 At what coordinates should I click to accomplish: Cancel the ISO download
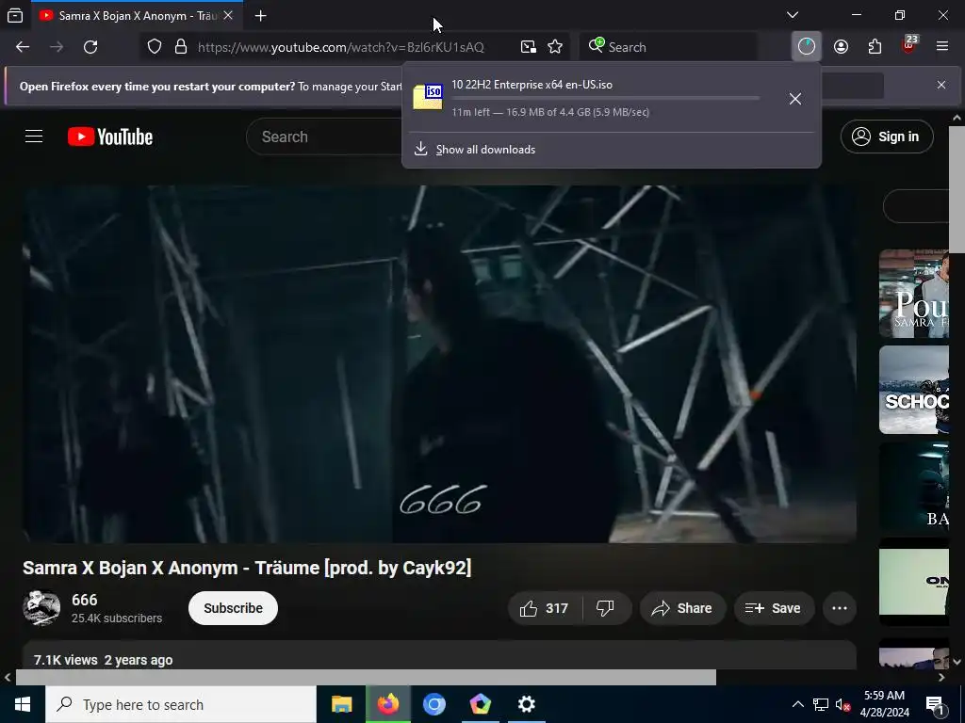(795, 98)
